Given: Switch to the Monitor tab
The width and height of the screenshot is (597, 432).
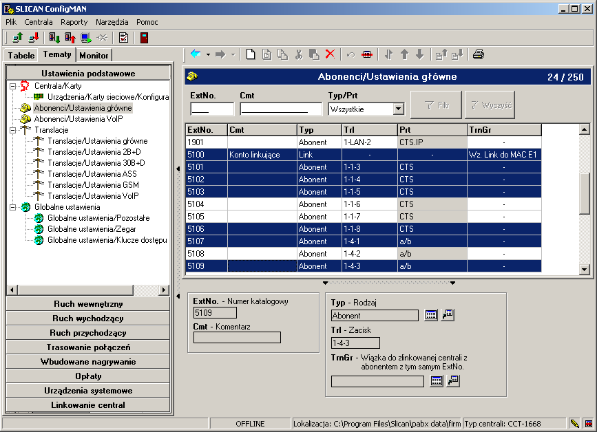Looking at the screenshot, I should coord(94,56).
